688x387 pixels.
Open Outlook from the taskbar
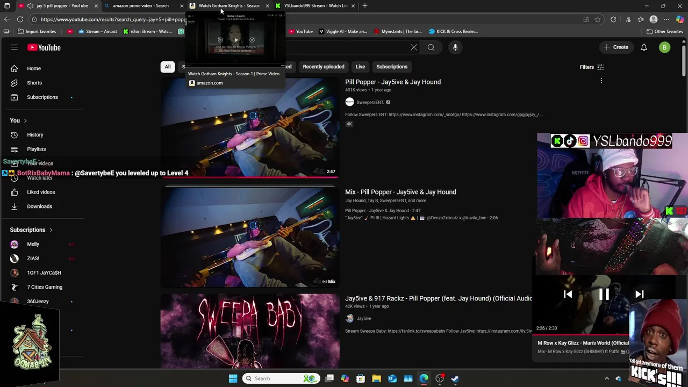(392, 378)
